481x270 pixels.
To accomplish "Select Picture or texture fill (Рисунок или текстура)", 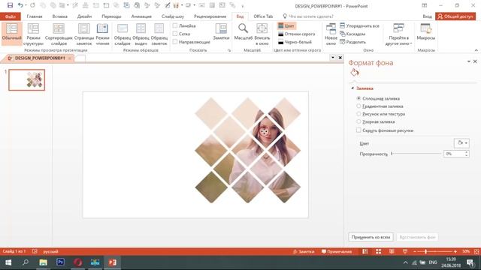I will tap(358, 113).
